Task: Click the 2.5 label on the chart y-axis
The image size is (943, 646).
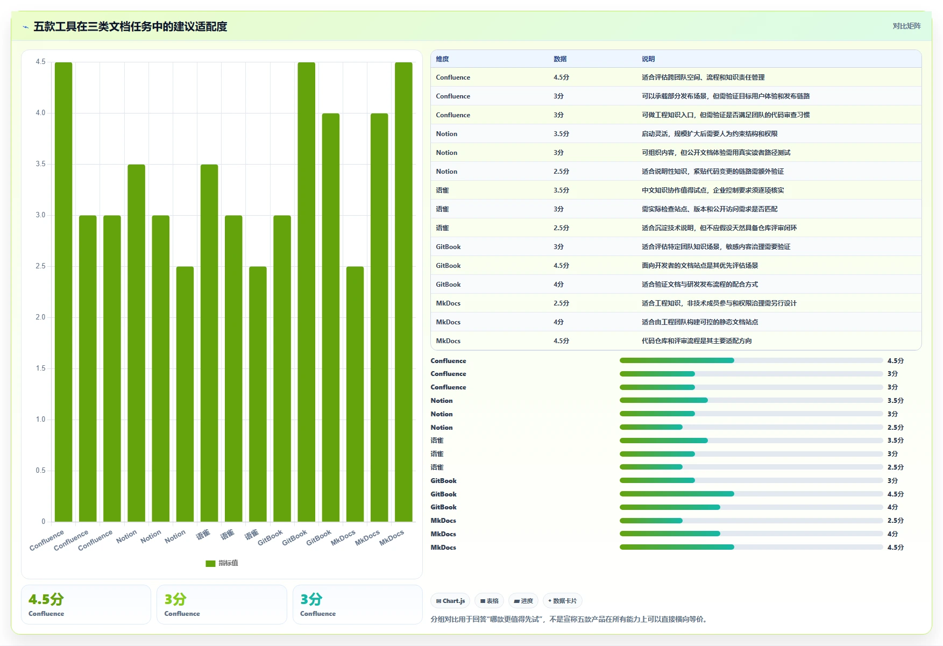Action: pyautogui.click(x=40, y=266)
